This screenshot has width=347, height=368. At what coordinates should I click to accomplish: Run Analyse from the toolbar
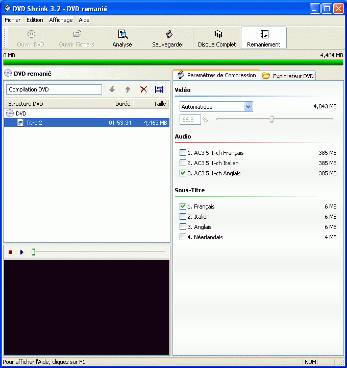tap(122, 38)
